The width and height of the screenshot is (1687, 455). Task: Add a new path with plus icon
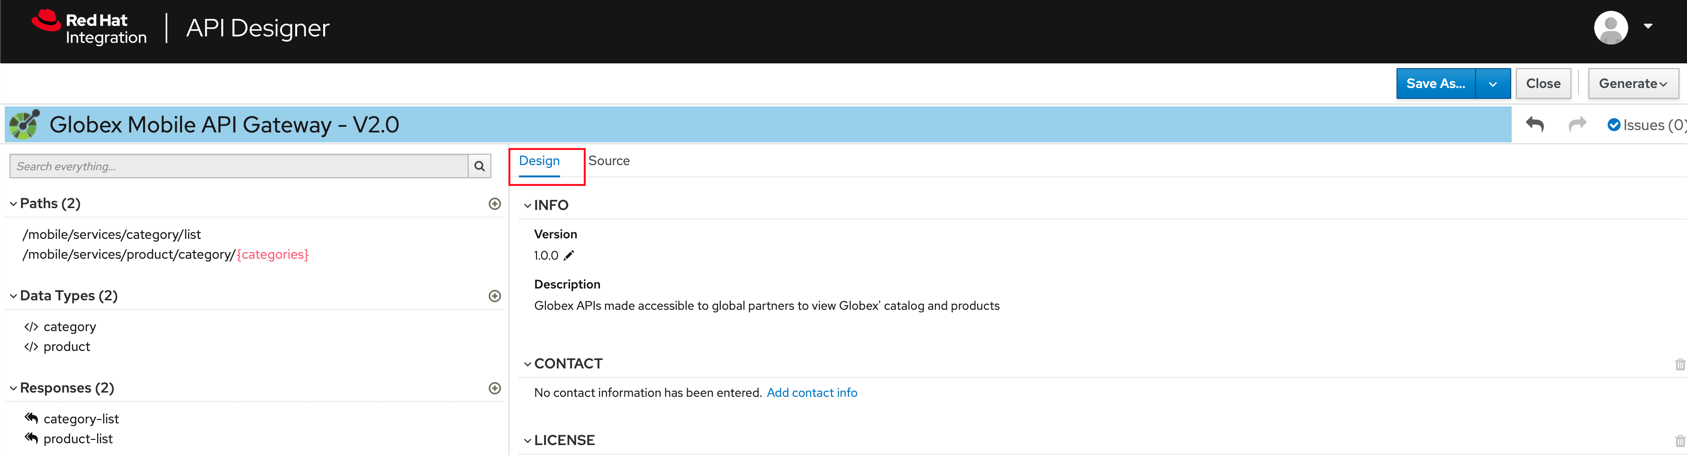[494, 204]
